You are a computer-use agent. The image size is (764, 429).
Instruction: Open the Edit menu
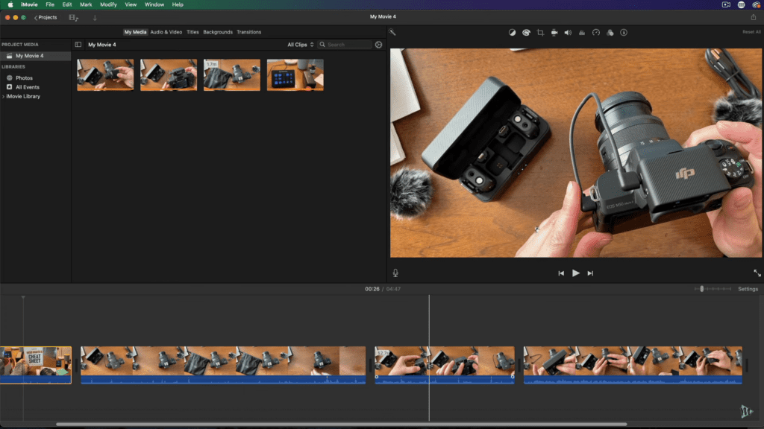click(x=66, y=4)
